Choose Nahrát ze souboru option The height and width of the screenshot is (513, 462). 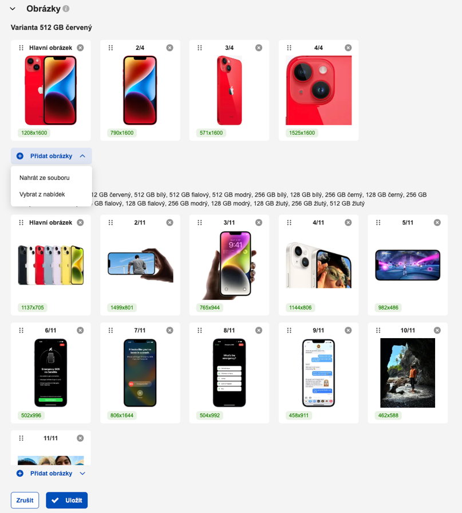(x=45, y=178)
